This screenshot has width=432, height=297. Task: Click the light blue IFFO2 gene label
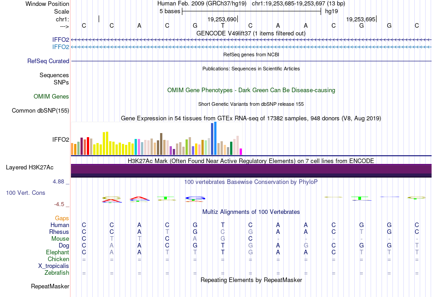[60, 47]
